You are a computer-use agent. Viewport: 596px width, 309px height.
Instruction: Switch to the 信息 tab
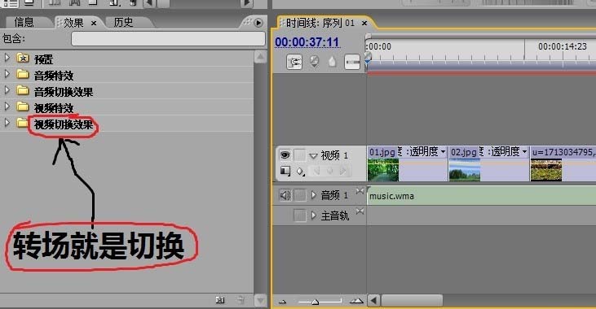pyautogui.click(x=24, y=23)
